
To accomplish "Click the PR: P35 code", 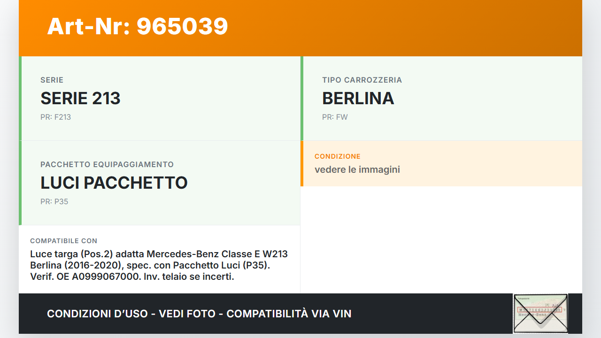I will tap(54, 201).
